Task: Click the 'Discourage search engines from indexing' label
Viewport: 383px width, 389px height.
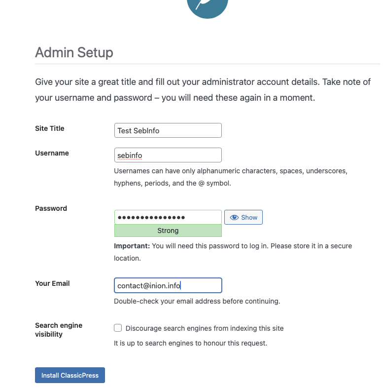Action: [x=205, y=328]
